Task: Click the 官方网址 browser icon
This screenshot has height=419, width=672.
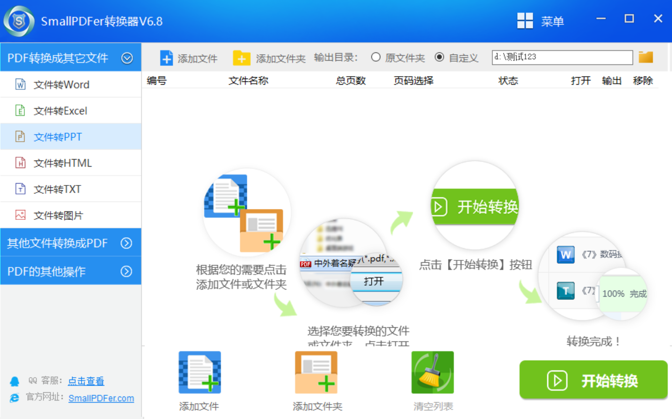Action: [15, 398]
